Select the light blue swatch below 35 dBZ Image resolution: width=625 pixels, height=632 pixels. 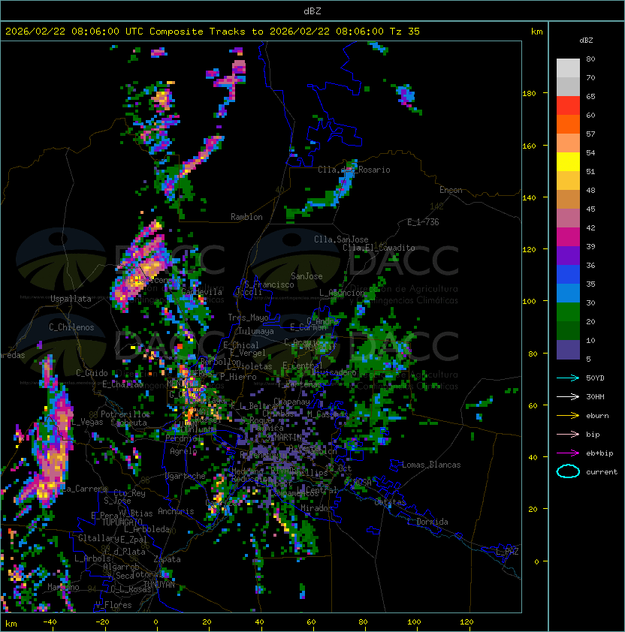(568, 293)
